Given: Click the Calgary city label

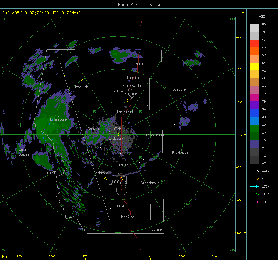Looking at the screenshot, I should point(120,182).
